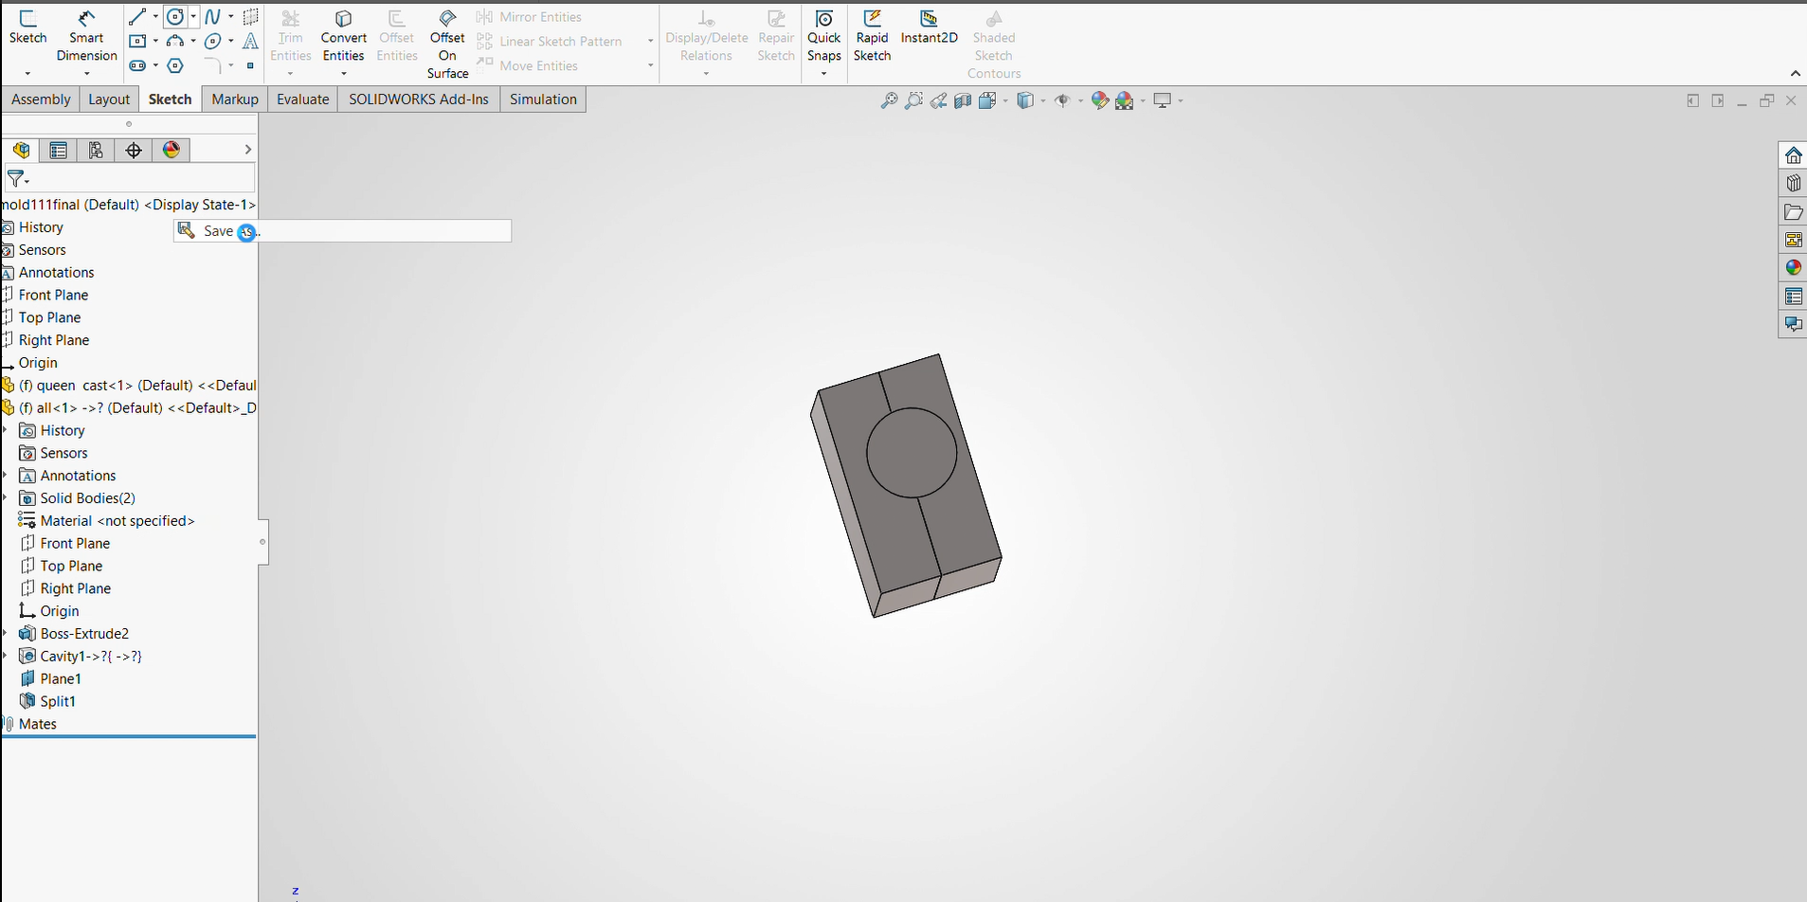Select the Corner Rectangle tool
This screenshot has height=902, width=1807.
pos(137,41)
